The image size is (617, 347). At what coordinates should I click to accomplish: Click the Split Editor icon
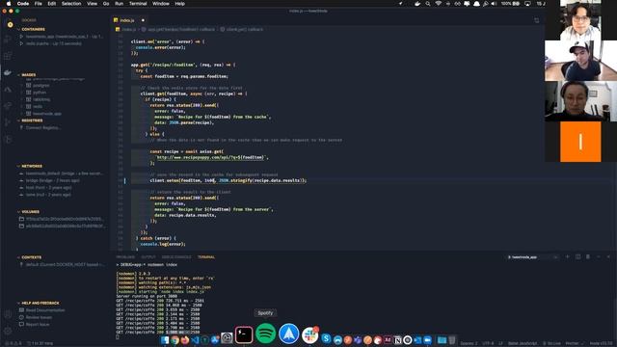536,20
